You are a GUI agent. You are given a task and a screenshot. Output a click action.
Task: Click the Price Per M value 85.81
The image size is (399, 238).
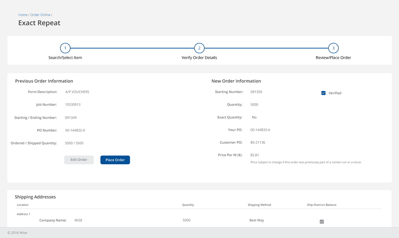[x=255, y=155]
